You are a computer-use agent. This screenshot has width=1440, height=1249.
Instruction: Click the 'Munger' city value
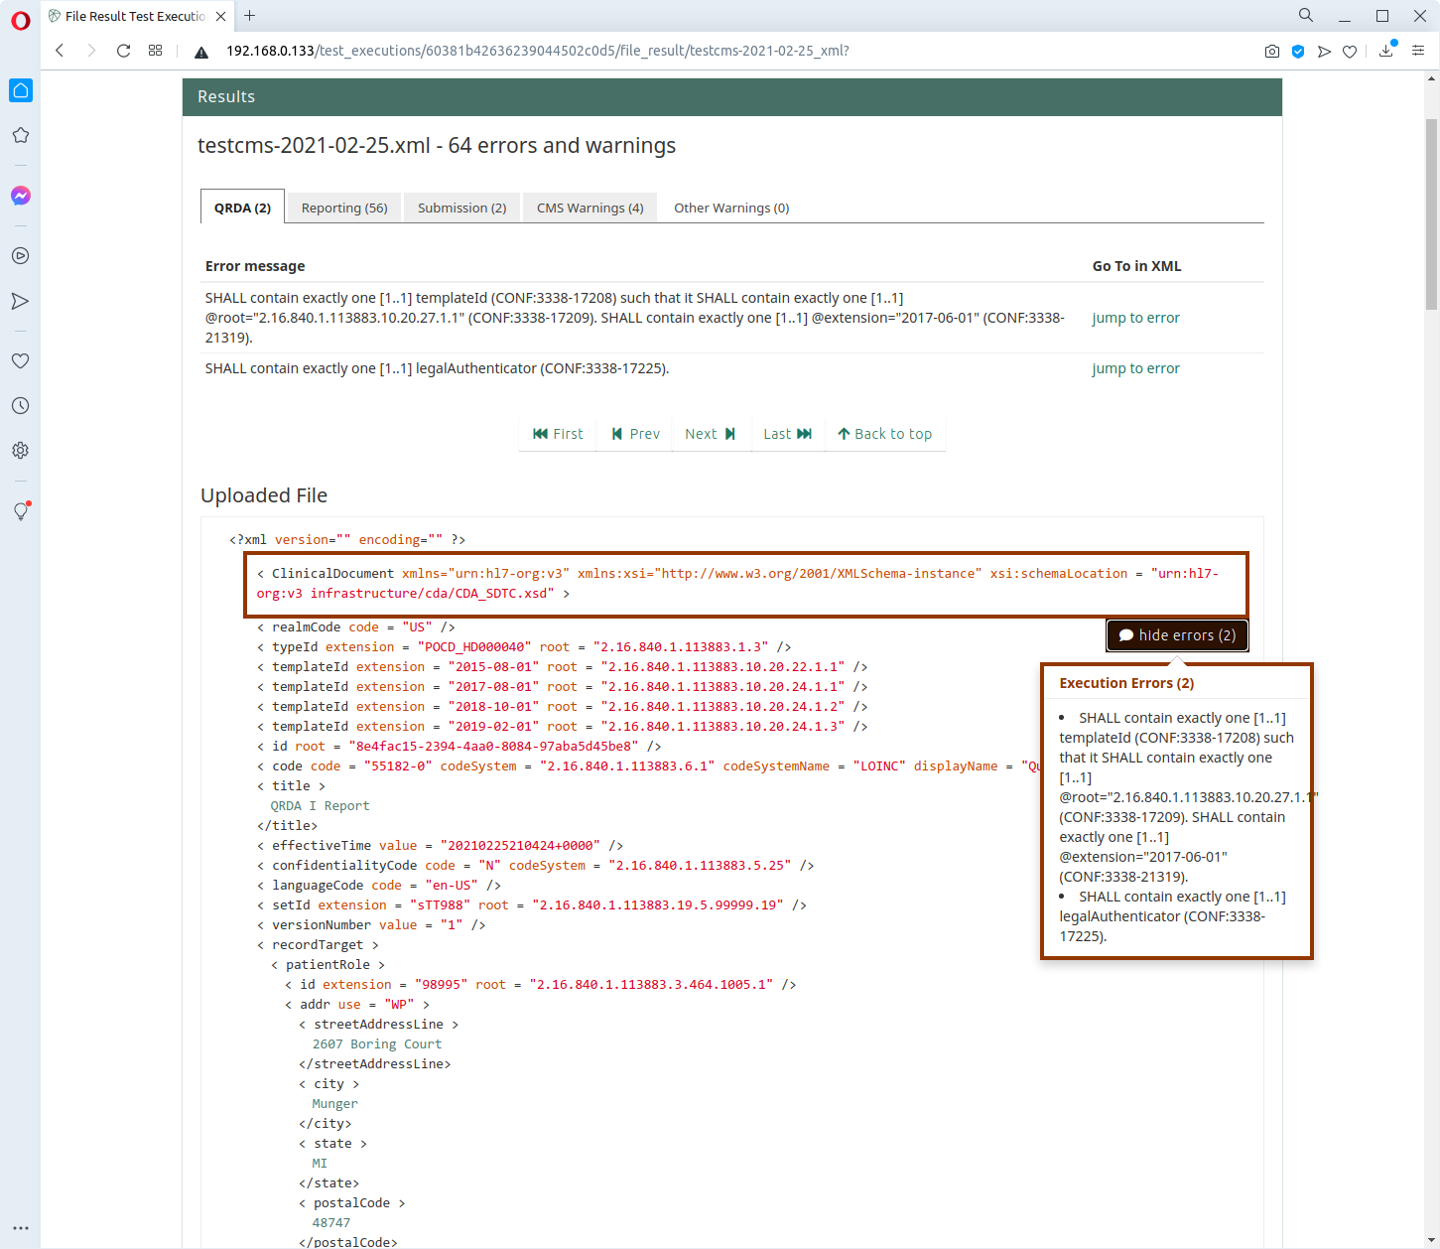point(334,1104)
